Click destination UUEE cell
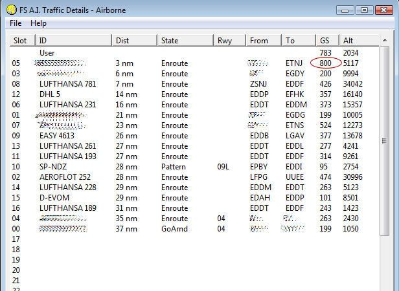Image resolution: width=399 pixels, height=291 pixels. point(295,177)
